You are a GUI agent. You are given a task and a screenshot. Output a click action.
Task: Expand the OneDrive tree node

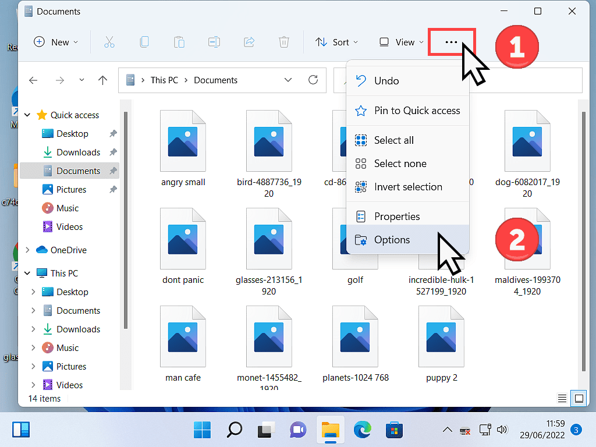tap(27, 250)
